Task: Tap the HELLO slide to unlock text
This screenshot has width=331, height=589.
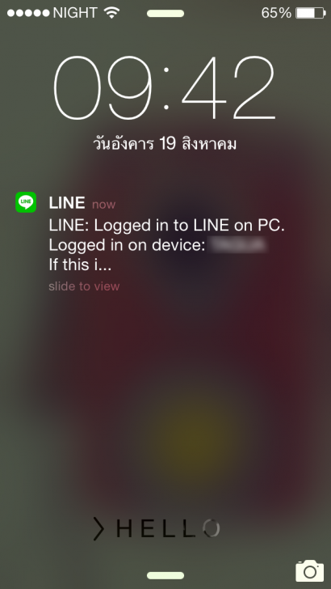Action: 168,528
